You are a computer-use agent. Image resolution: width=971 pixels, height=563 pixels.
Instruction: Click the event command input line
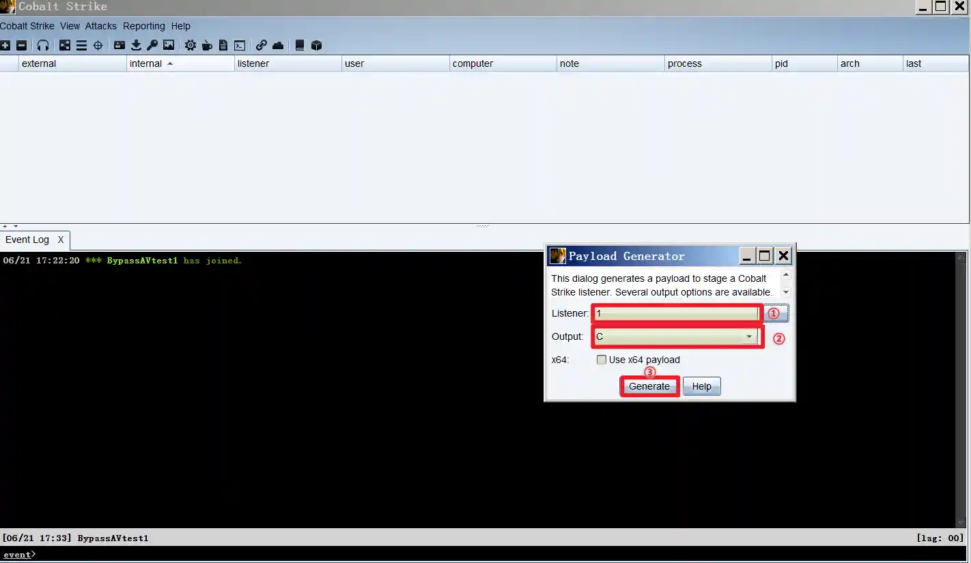click(478, 555)
